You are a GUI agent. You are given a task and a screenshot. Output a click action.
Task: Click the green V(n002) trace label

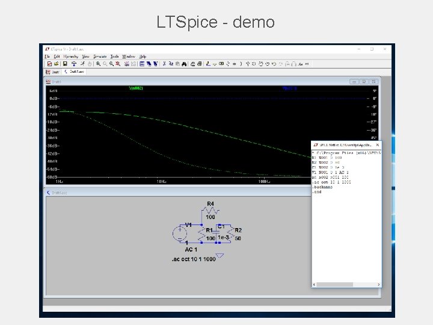[136, 88]
